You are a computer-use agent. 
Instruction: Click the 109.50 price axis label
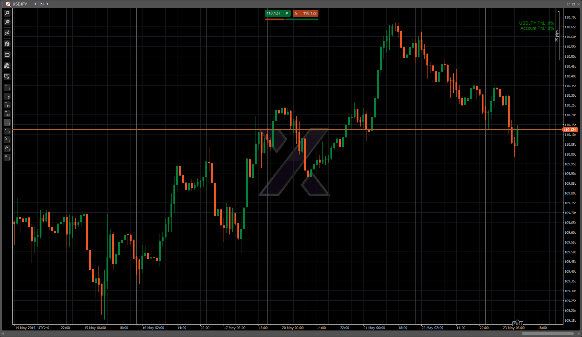570,252
